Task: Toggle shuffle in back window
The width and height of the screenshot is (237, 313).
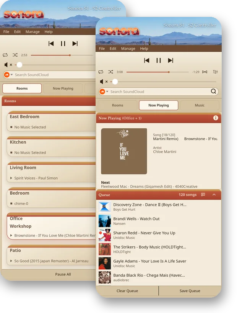Action: pyautogui.click(x=15, y=55)
